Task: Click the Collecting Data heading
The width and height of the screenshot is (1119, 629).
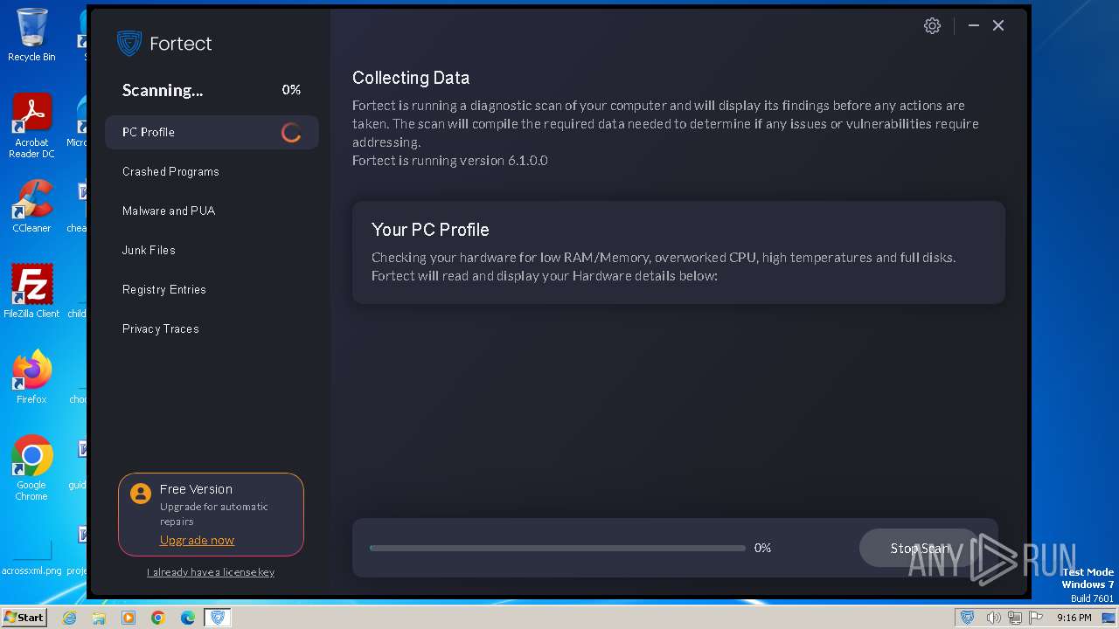Action: pos(411,79)
